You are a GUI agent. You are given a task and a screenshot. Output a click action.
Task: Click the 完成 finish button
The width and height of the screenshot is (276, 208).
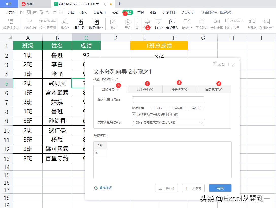click(x=220, y=188)
